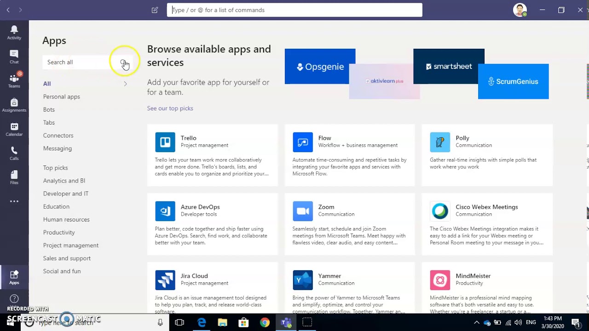The height and width of the screenshot is (331, 589).
Task: Open the Chat icon in sidebar
Action: coord(14,57)
